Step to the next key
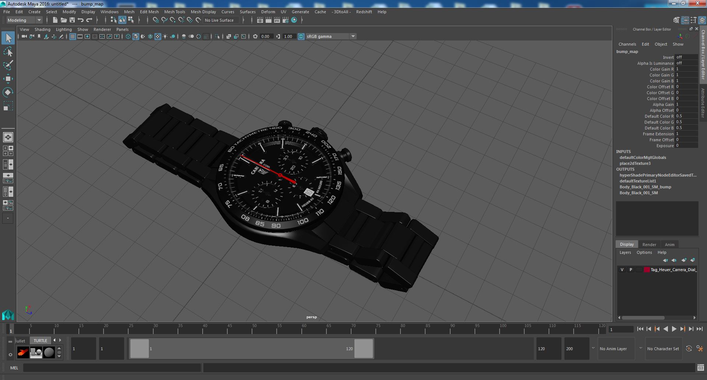The image size is (707, 380). tap(682, 329)
